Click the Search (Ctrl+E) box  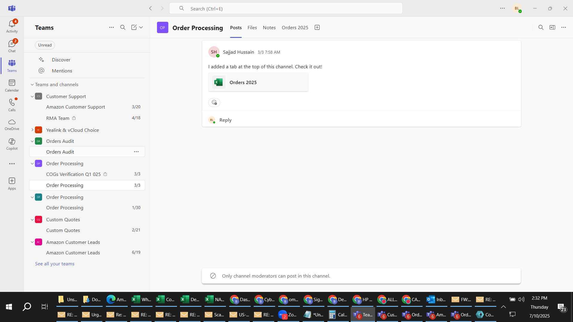[286, 8]
